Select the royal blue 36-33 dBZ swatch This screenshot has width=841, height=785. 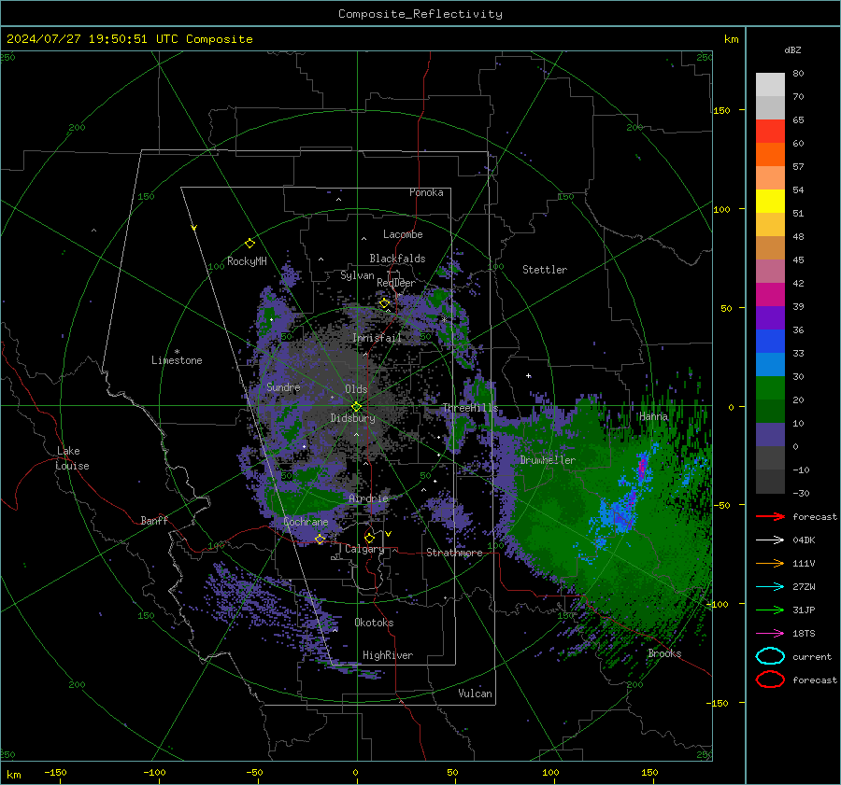click(770, 342)
